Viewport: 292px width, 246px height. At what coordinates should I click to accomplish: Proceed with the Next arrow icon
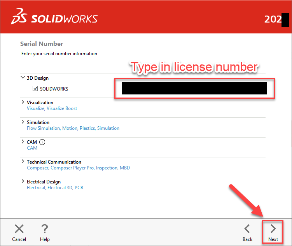(273, 229)
